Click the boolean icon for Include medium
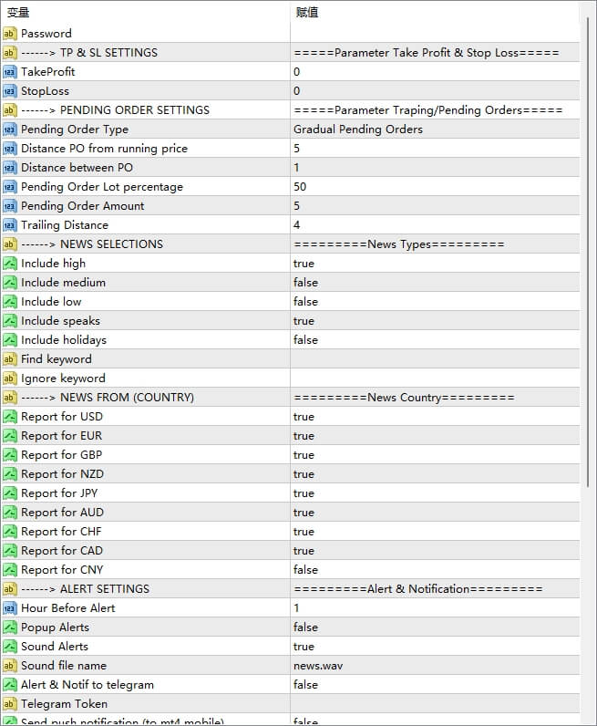Screen dimensions: 597x726 [10, 283]
